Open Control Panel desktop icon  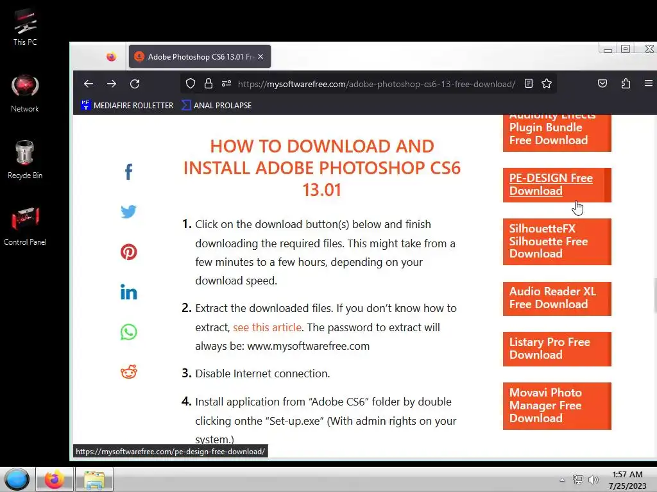point(25,226)
